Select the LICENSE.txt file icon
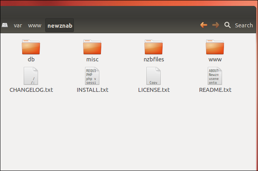The image size is (258, 171). pyautogui.click(x=154, y=76)
